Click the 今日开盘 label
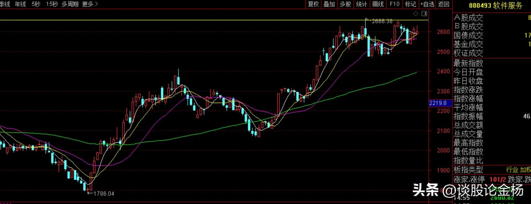This screenshot has width=531, height=204. coord(468,72)
